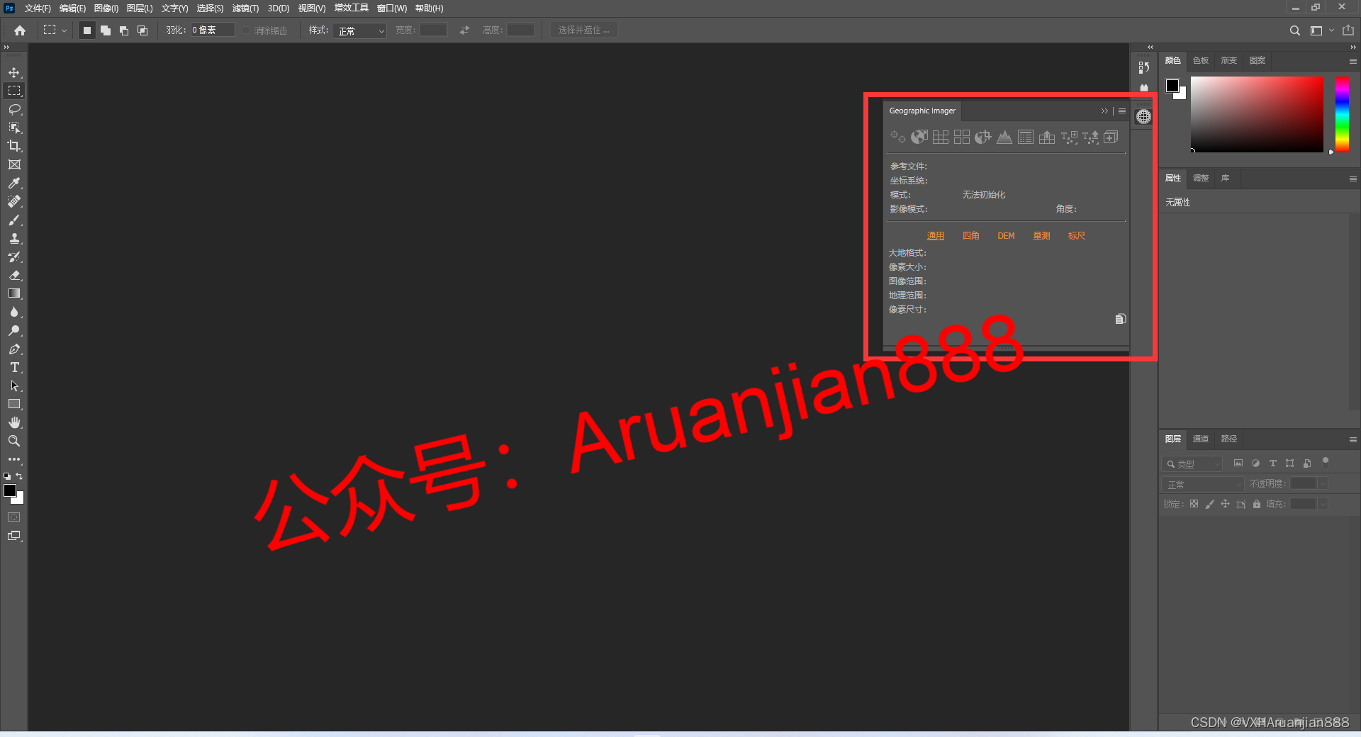Open the 文件(F) menu

(38, 9)
